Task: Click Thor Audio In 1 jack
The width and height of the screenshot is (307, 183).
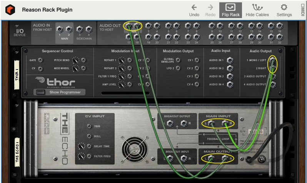Action: (x=230, y=60)
